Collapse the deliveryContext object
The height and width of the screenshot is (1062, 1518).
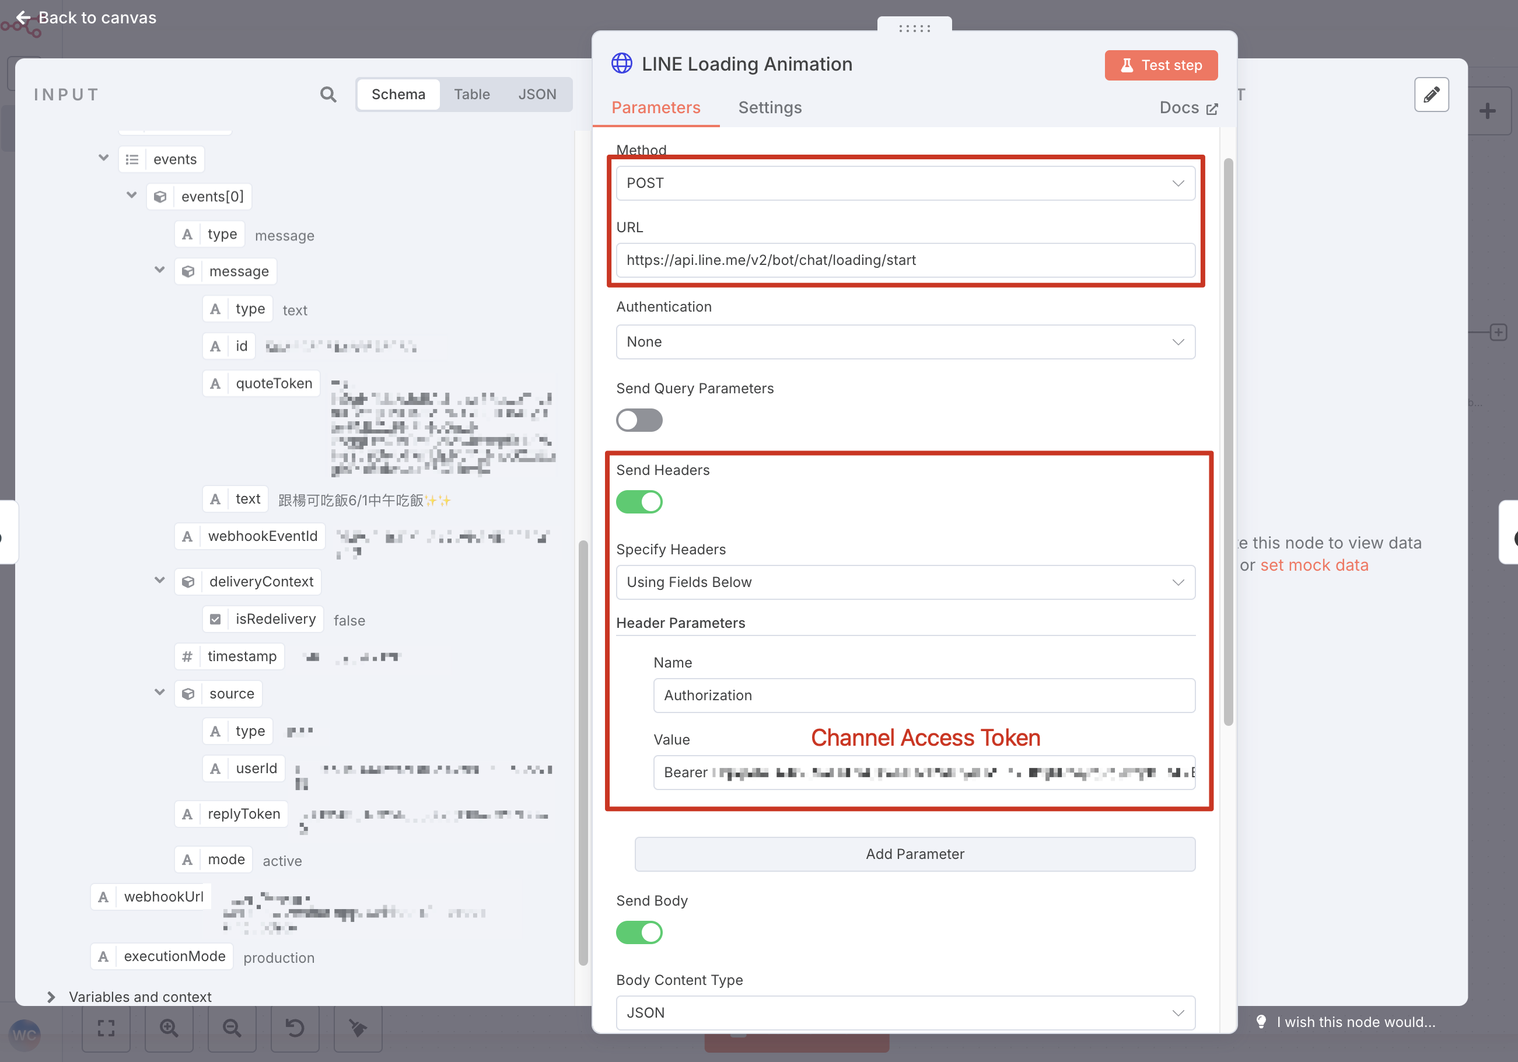pyautogui.click(x=159, y=580)
